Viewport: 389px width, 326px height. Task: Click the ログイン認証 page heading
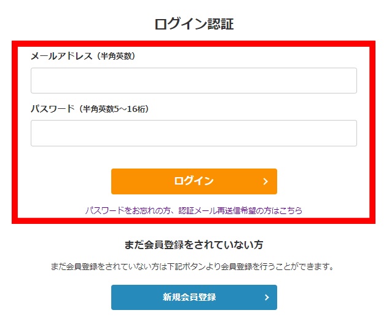tap(194, 25)
